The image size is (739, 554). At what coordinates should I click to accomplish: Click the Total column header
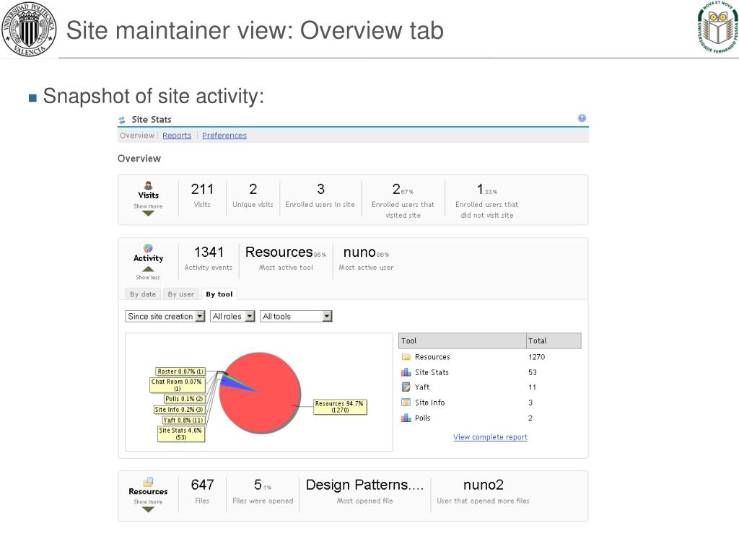554,340
